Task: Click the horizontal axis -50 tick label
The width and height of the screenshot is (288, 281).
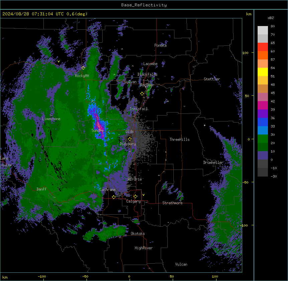Action: tap(85, 277)
